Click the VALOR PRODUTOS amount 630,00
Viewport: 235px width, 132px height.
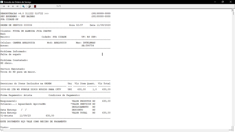106,101
